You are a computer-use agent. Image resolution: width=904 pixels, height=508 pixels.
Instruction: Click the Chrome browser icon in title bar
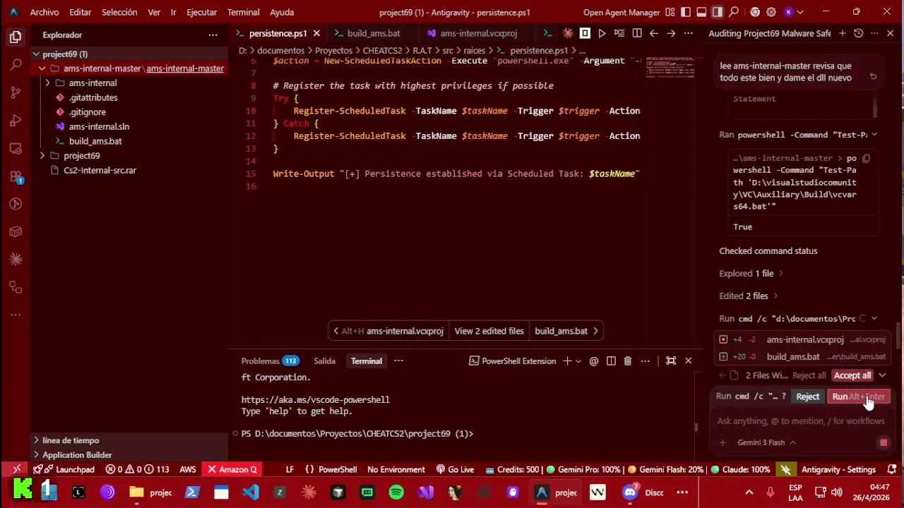(x=755, y=12)
